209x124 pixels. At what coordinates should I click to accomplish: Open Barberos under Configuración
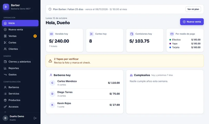20,87
